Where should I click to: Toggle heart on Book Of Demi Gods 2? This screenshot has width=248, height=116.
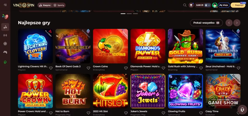click(88, 68)
